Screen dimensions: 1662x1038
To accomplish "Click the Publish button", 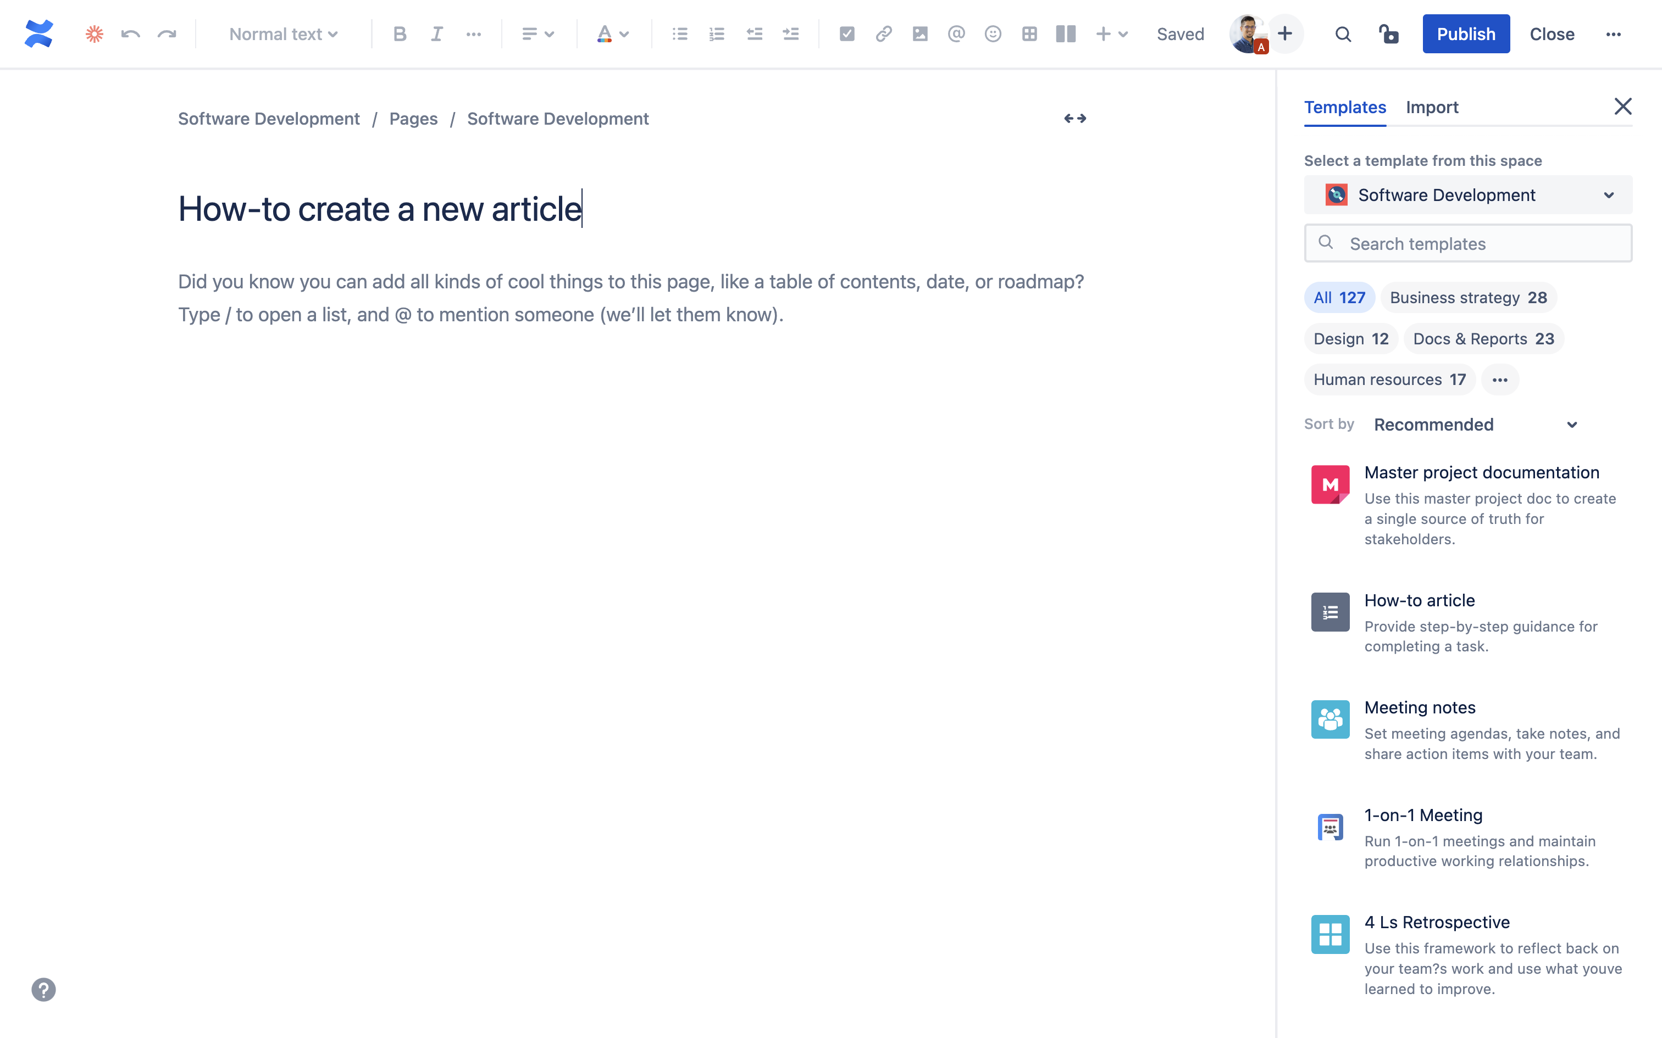I will tap(1466, 34).
